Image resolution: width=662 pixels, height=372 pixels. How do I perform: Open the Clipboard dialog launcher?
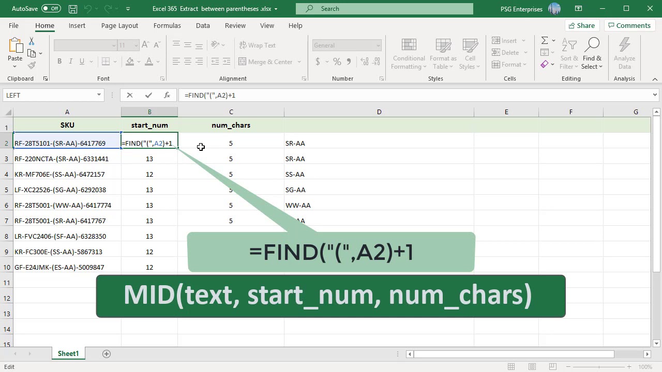[45, 79]
